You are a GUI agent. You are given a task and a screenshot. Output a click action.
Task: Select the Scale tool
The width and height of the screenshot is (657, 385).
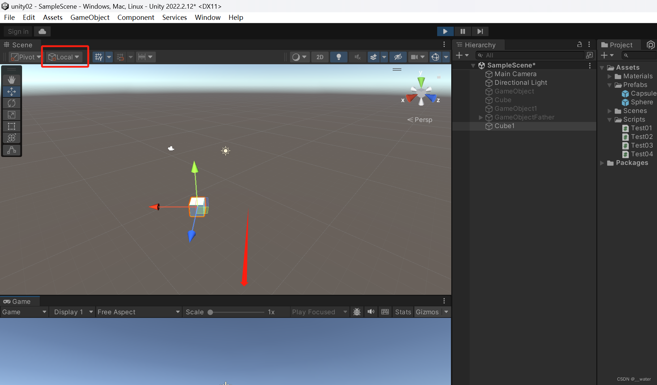[x=12, y=115]
